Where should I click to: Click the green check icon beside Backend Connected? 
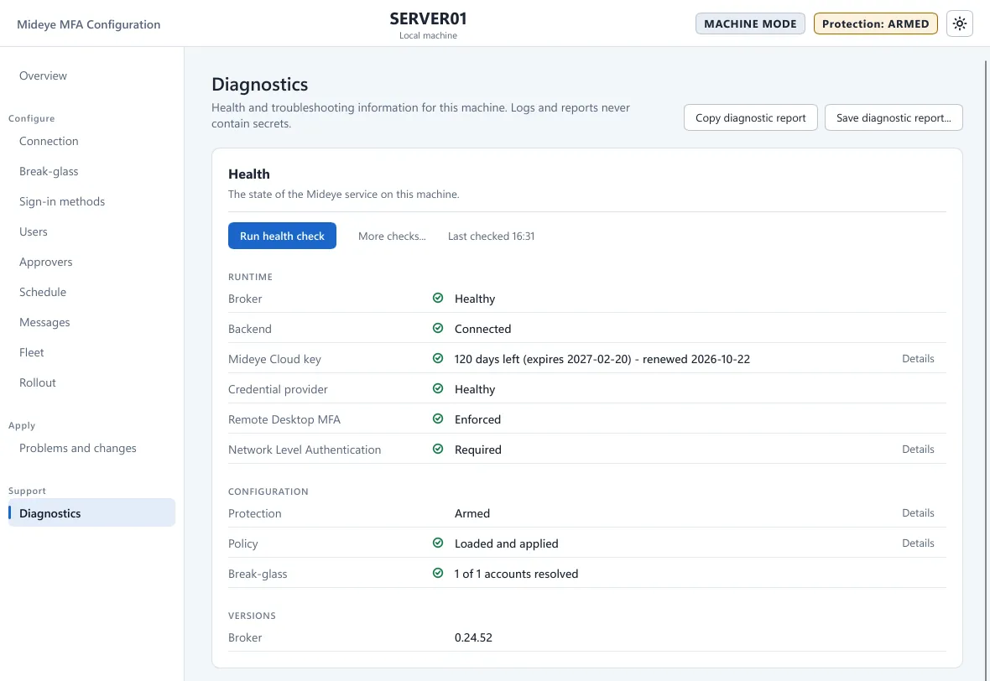click(x=438, y=328)
